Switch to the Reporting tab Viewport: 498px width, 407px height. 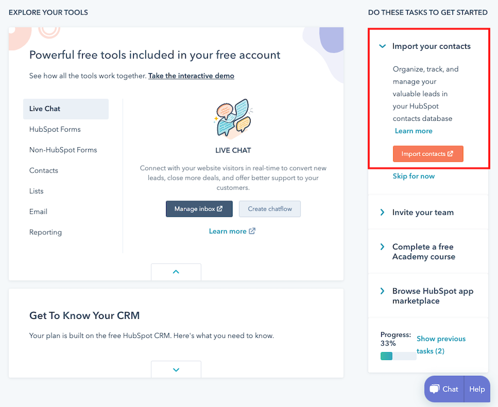(46, 232)
